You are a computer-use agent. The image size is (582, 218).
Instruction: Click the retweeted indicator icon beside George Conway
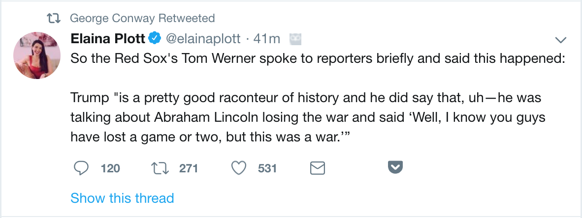[53, 19]
